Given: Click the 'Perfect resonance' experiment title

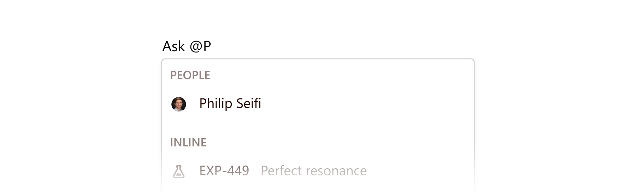Looking at the screenshot, I should [x=313, y=171].
